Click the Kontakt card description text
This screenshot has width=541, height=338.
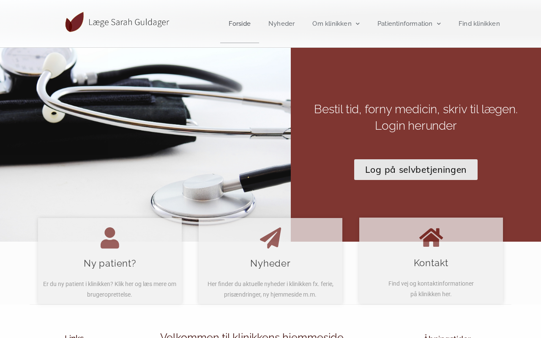coord(431,289)
